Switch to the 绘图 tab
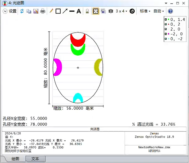The width and height of the screenshot is (189, 163). click(x=15, y=159)
